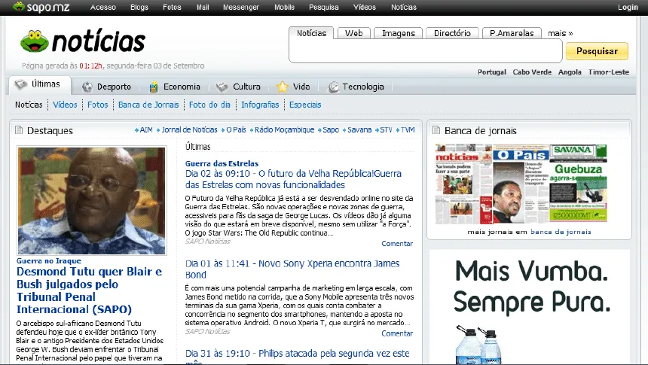
Task: Click the Pesquisar button
Action: pos(597,51)
